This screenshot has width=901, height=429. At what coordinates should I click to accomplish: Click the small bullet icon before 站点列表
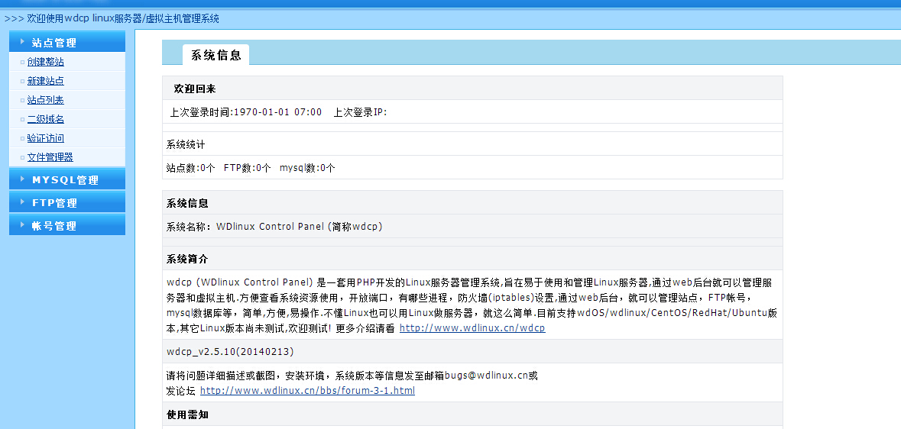22,101
